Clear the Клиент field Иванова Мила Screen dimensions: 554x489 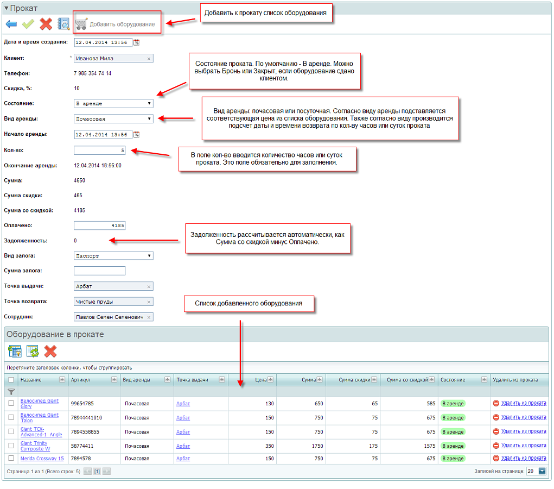pos(149,59)
